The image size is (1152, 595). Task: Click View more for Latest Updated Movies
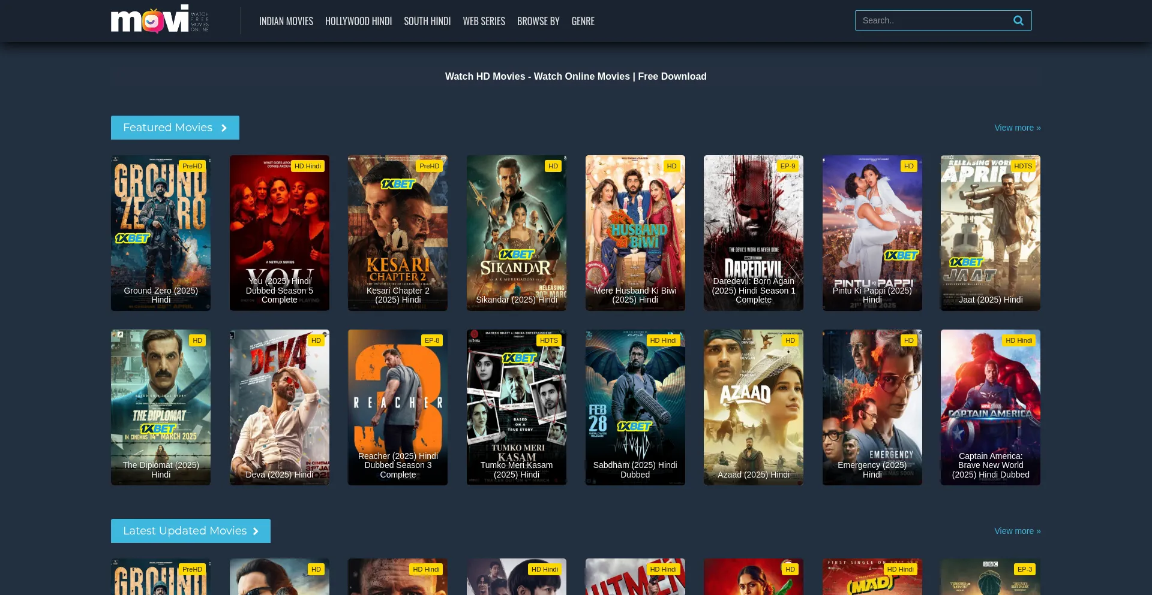1018,531
